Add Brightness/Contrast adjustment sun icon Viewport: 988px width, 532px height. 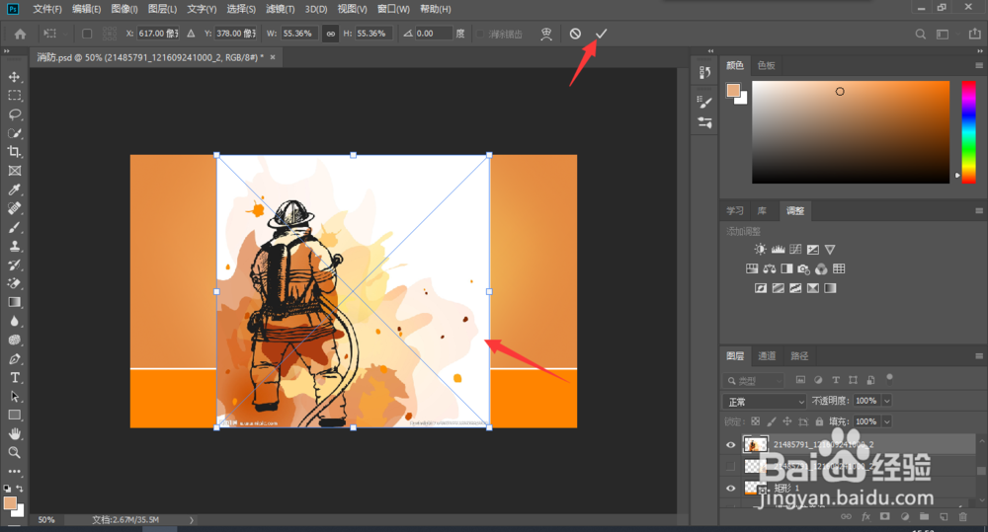761,250
